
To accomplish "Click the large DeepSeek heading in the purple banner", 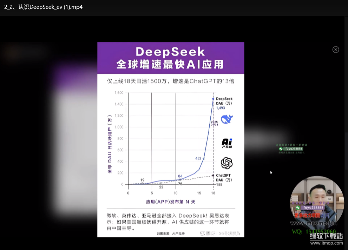I will pos(170,52).
